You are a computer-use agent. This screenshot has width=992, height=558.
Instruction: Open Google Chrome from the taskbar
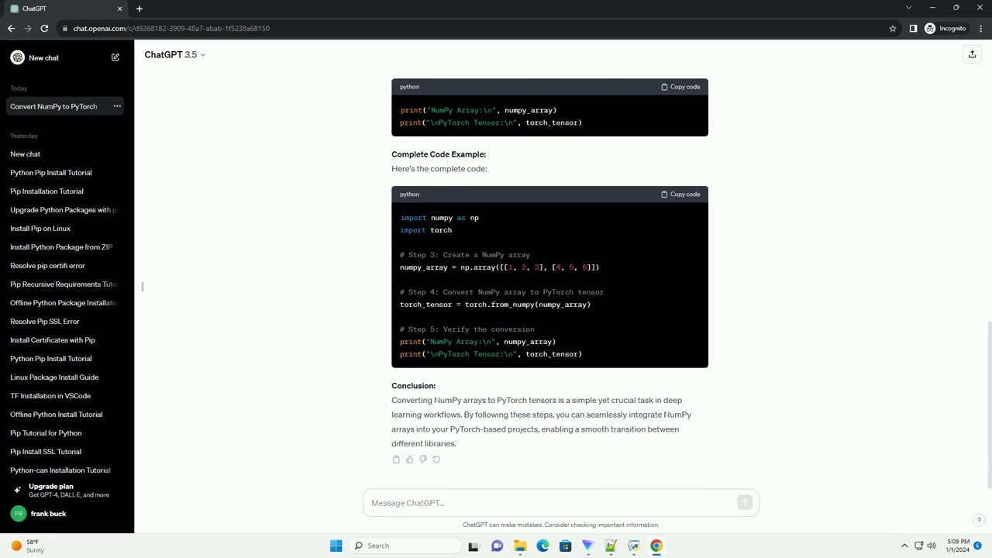click(656, 546)
